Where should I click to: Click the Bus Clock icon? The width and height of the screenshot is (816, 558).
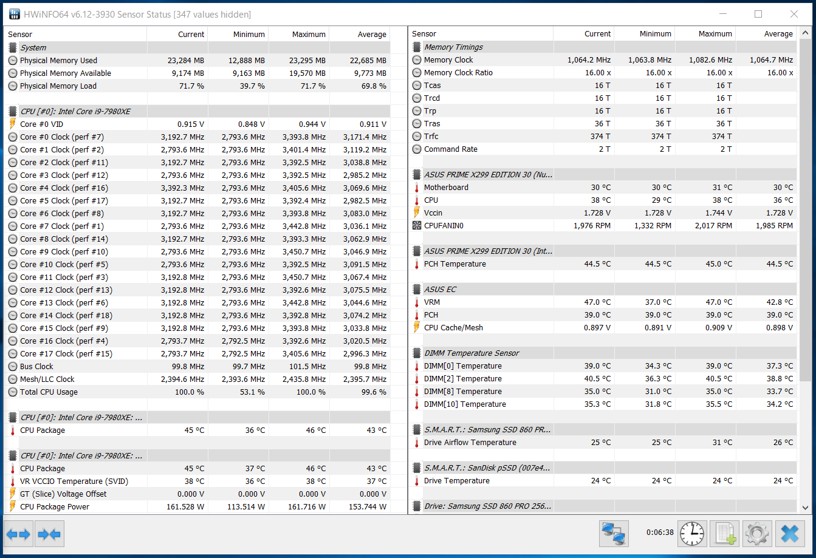click(13, 366)
